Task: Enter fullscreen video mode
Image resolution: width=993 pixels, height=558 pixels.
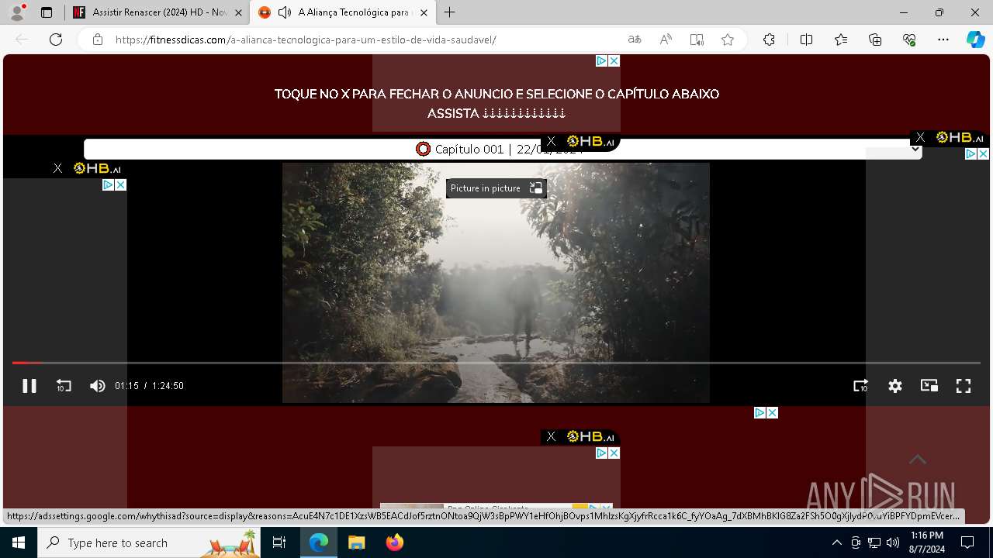Action: coord(964,386)
